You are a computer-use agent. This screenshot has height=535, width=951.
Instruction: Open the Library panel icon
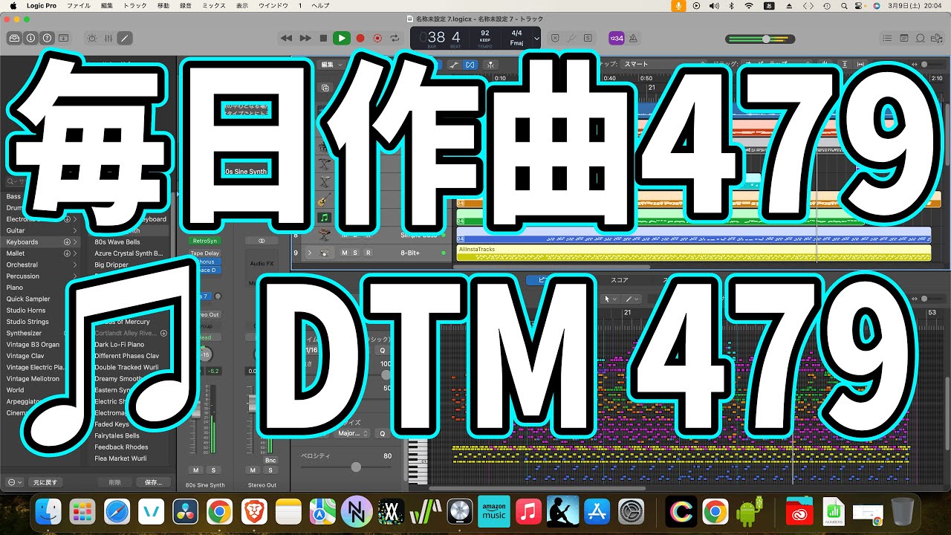click(13, 38)
